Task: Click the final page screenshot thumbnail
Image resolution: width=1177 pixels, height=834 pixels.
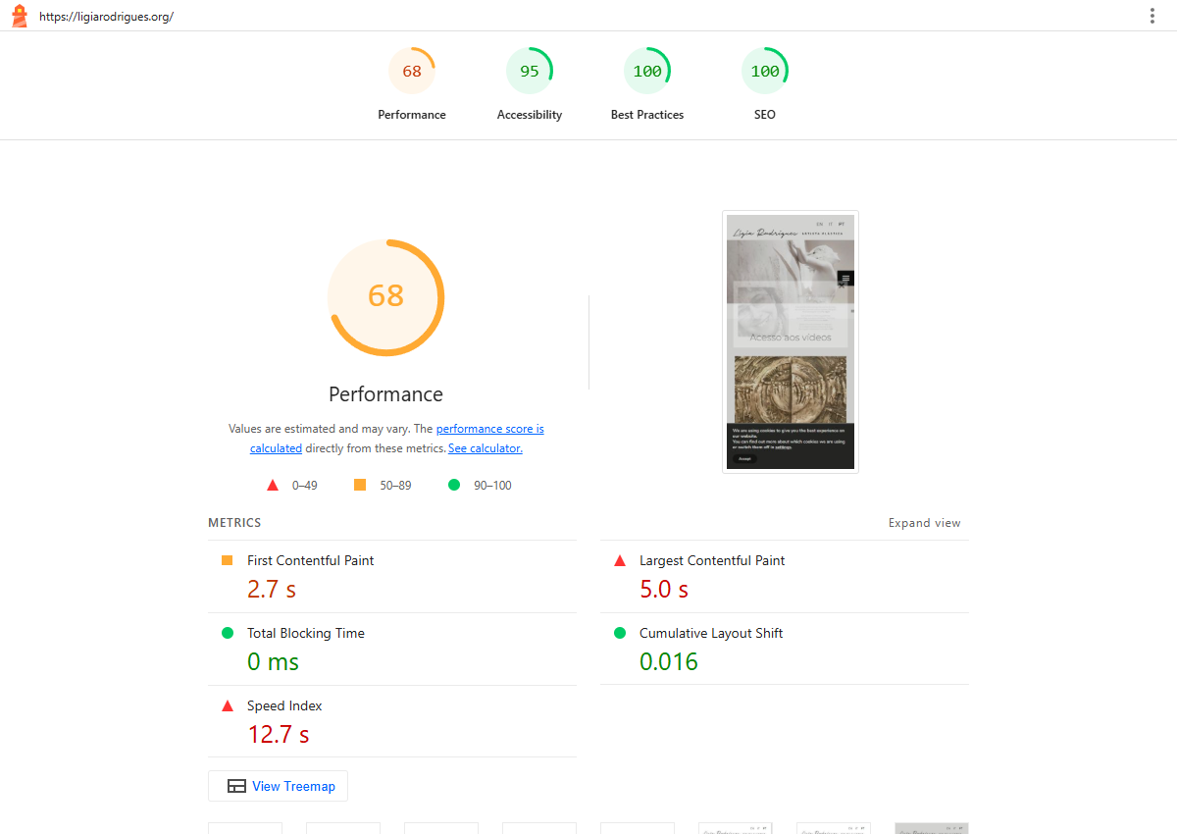Action: click(791, 341)
